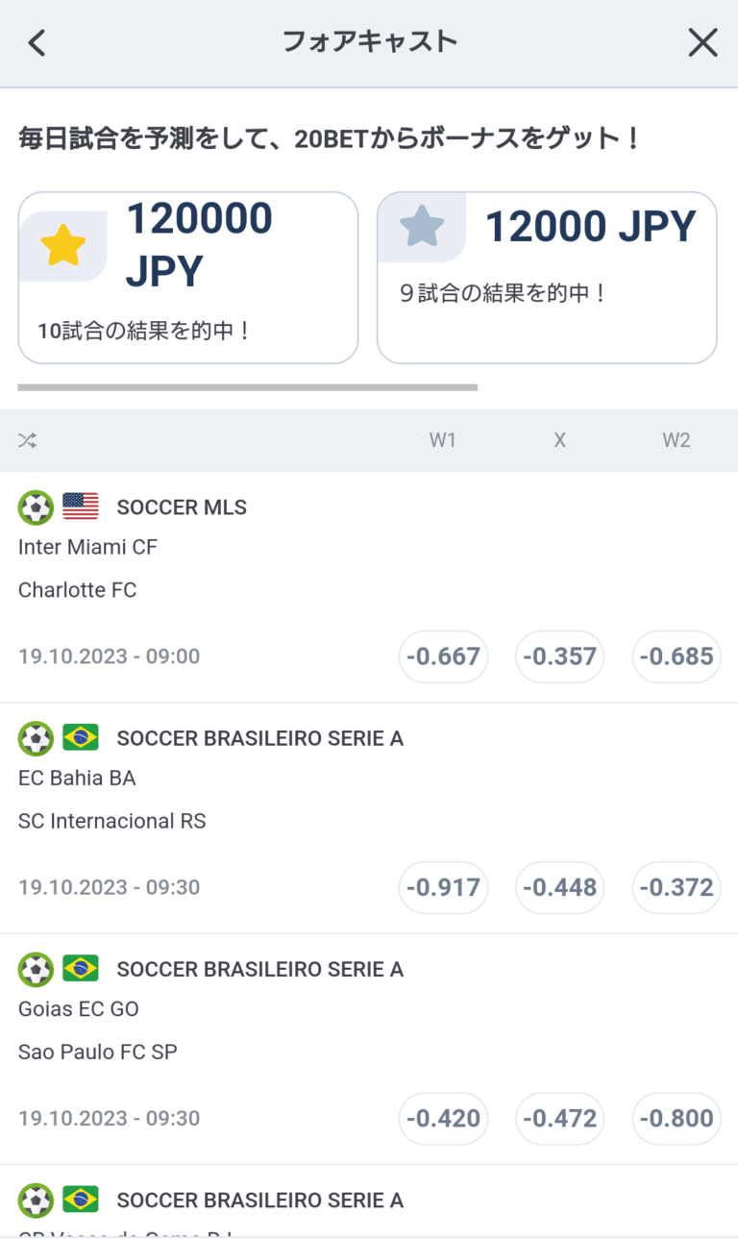This screenshot has height=1239, width=738.
Task: Click the soccer ball icon in the Goias EC GO row
Action: coord(36,969)
